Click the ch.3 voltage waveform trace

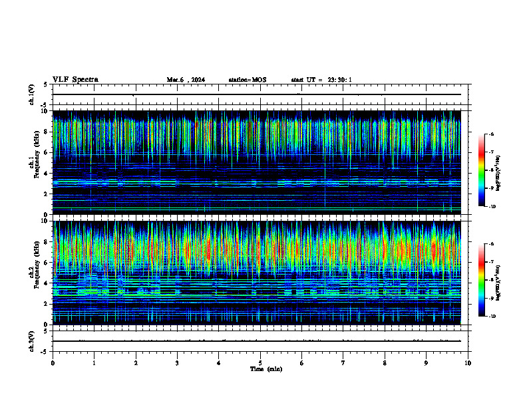(256, 341)
